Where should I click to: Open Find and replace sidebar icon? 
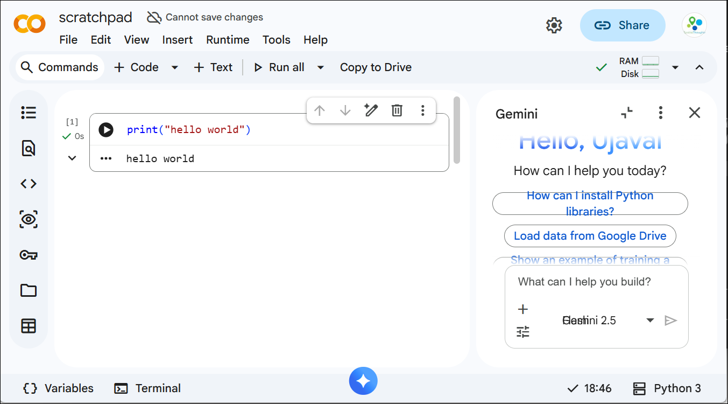tap(29, 148)
